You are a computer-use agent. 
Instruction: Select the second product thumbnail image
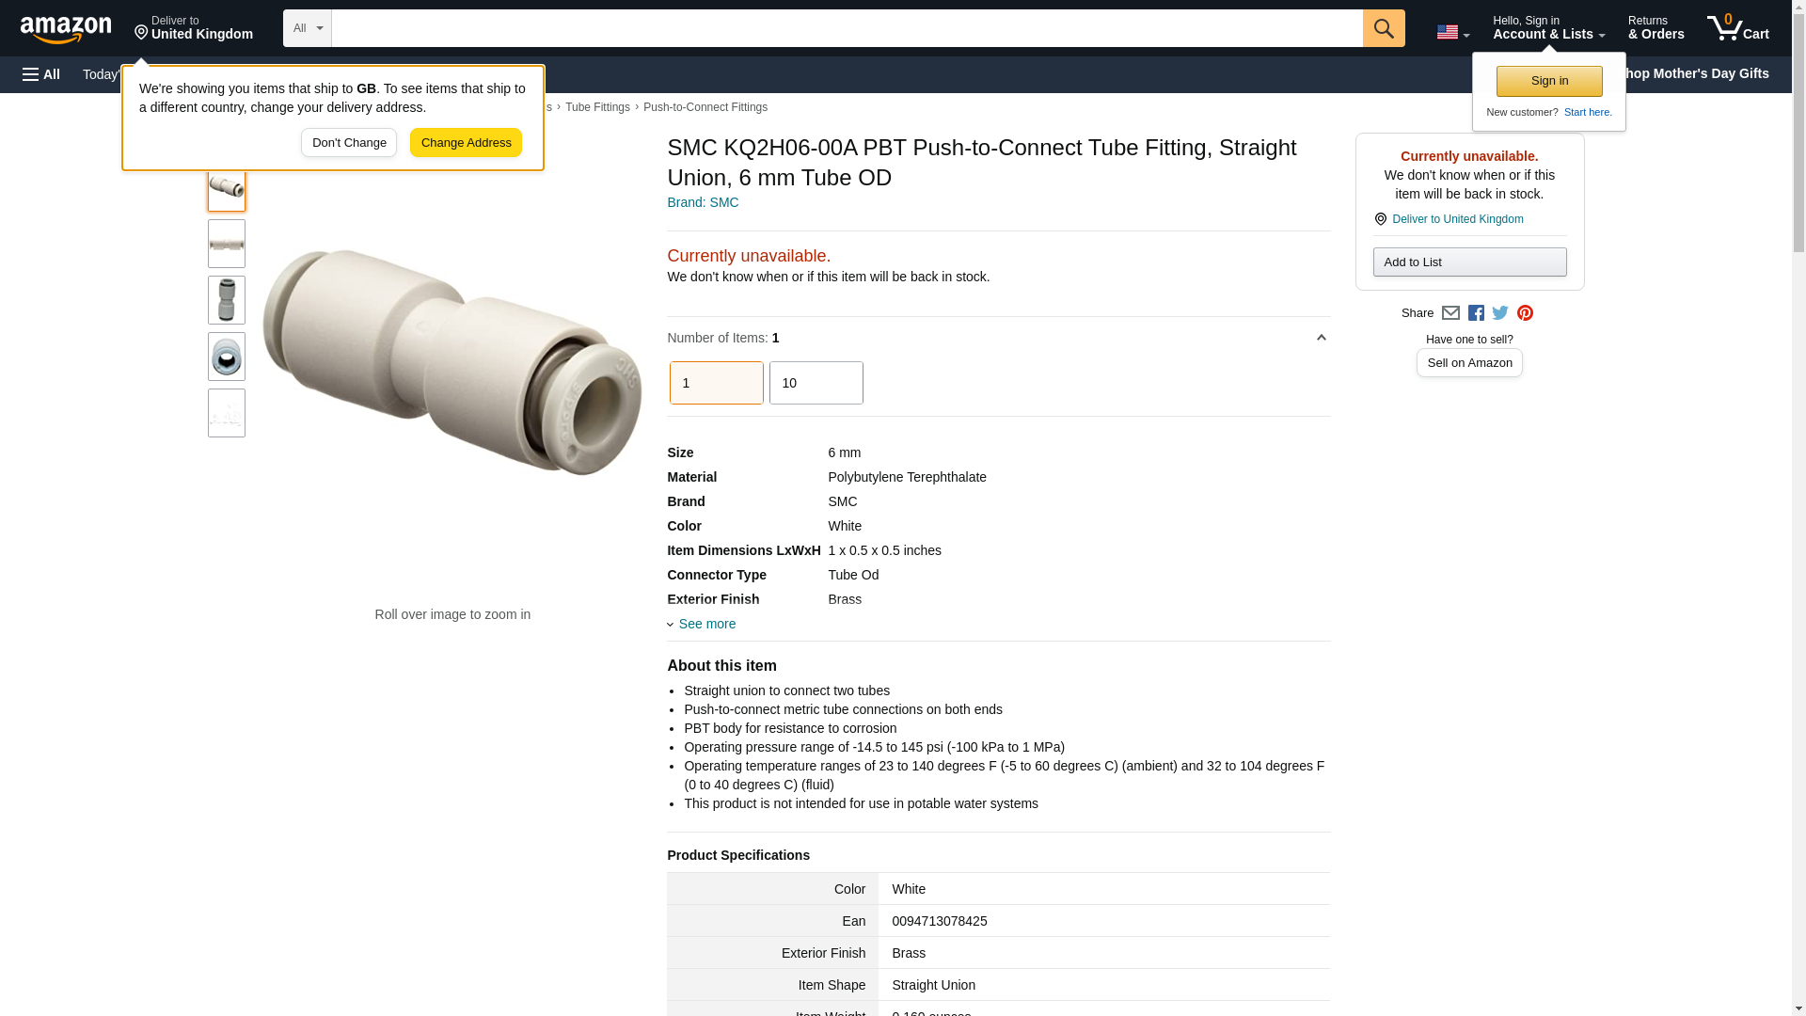[x=227, y=244]
